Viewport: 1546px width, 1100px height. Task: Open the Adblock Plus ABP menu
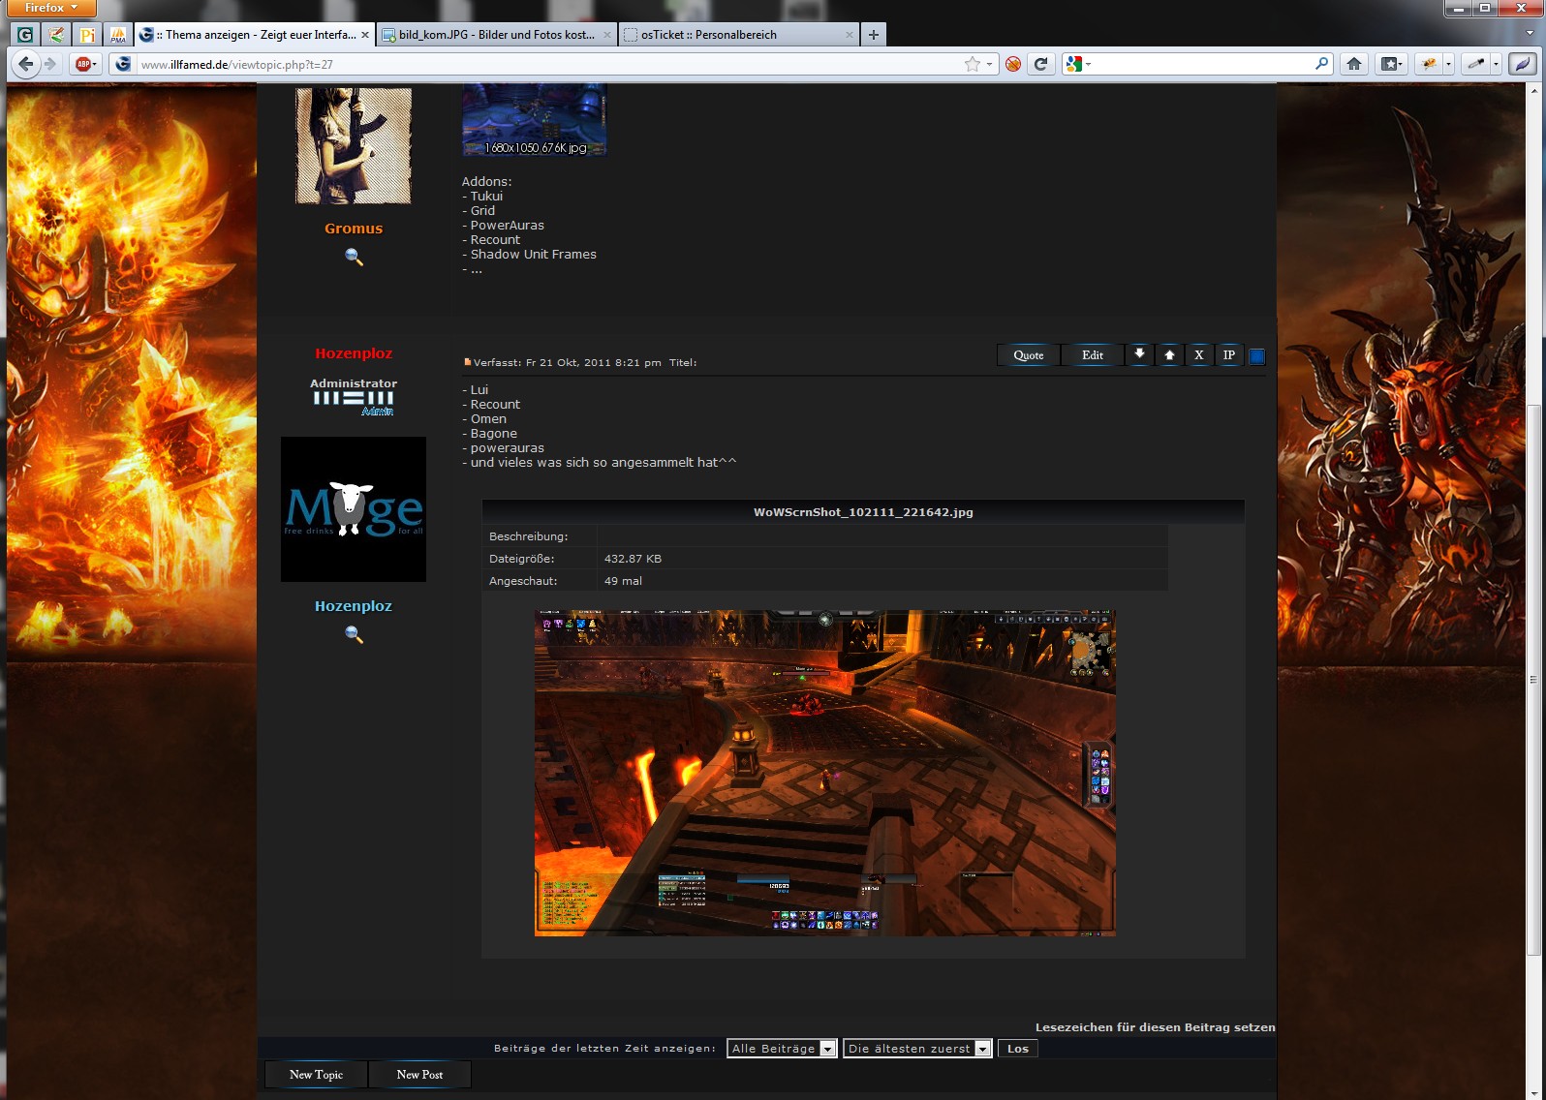(85, 64)
